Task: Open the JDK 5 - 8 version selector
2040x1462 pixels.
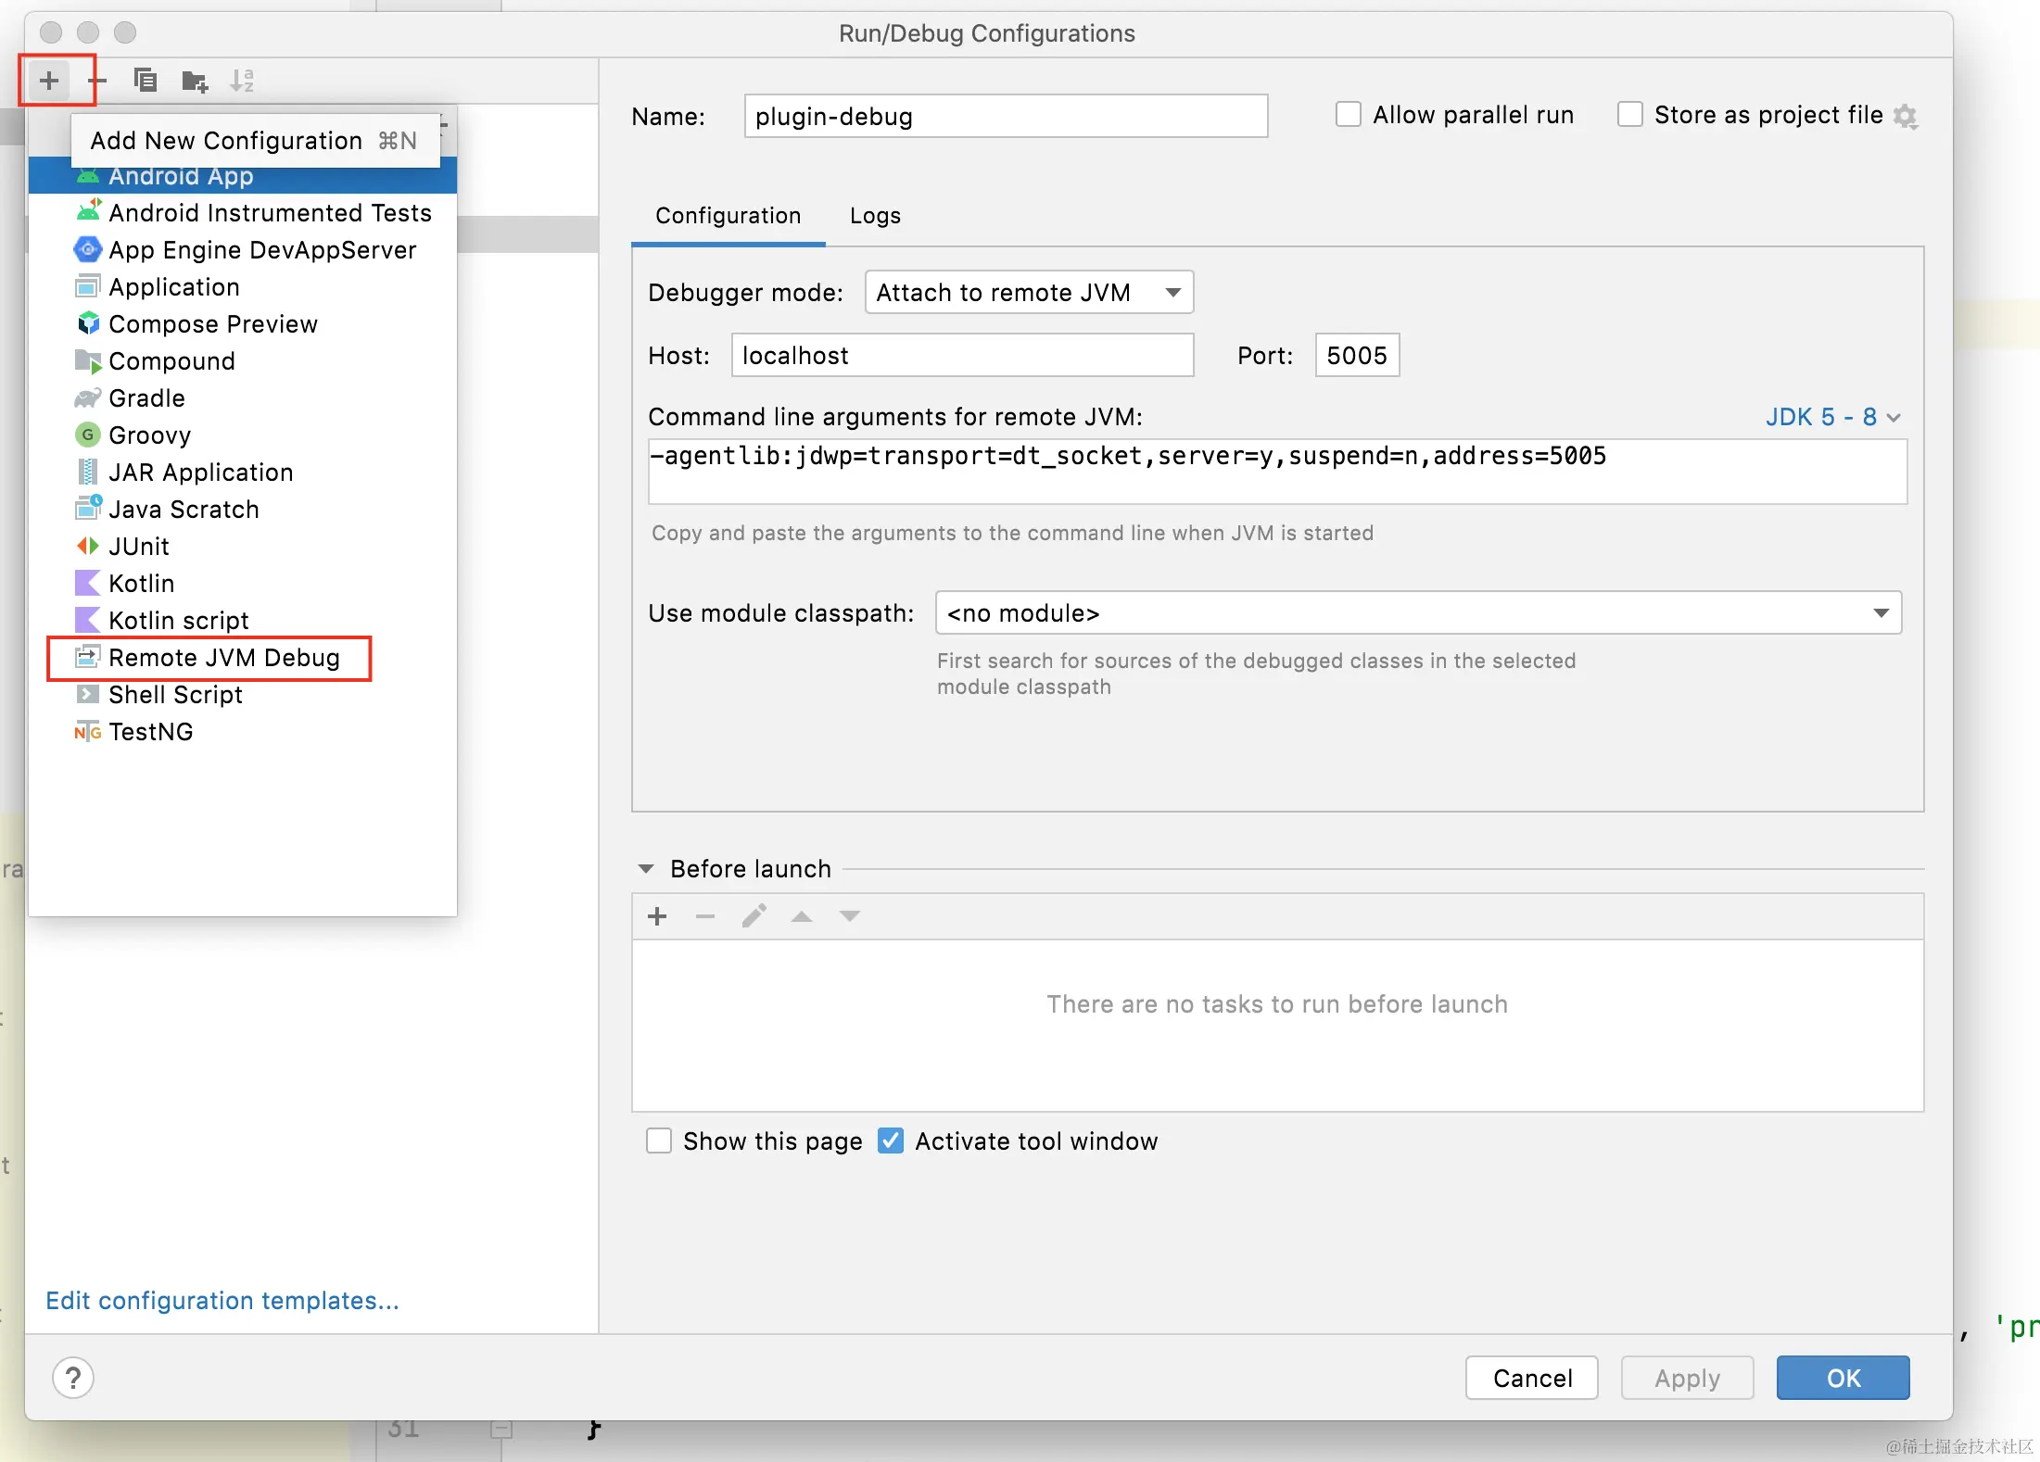Action: tap(1831, 417)
